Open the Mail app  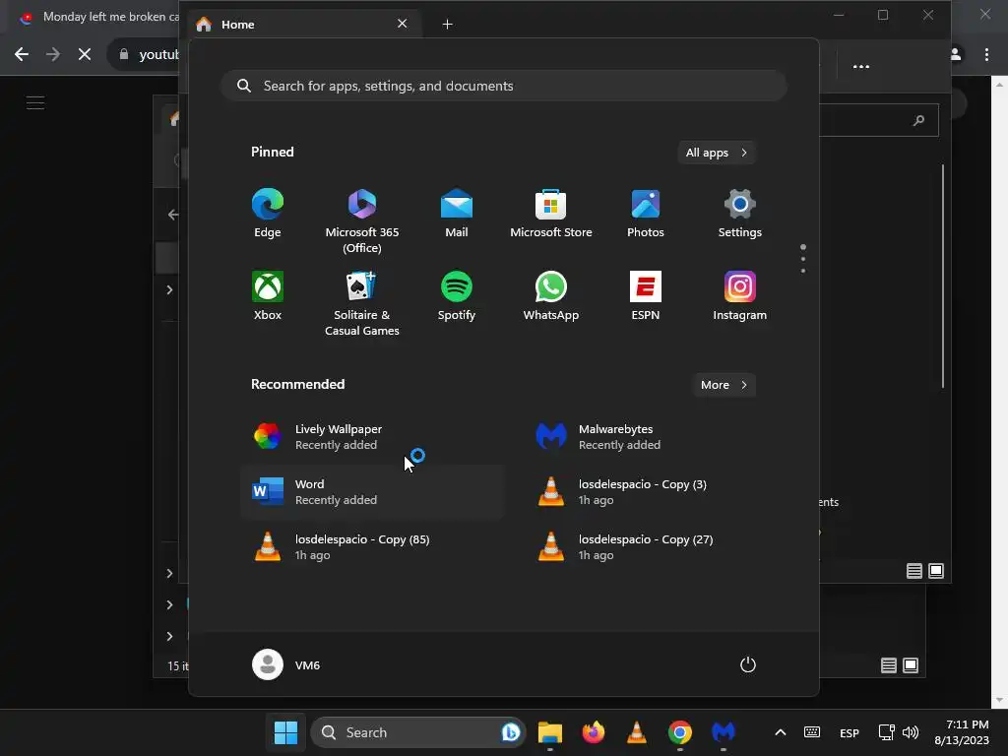pos(457,214)
